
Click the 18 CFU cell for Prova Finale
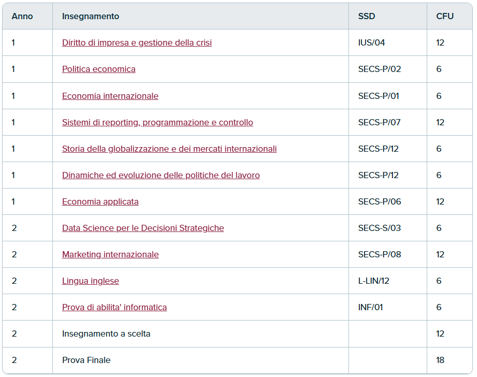tap(440, 360)
